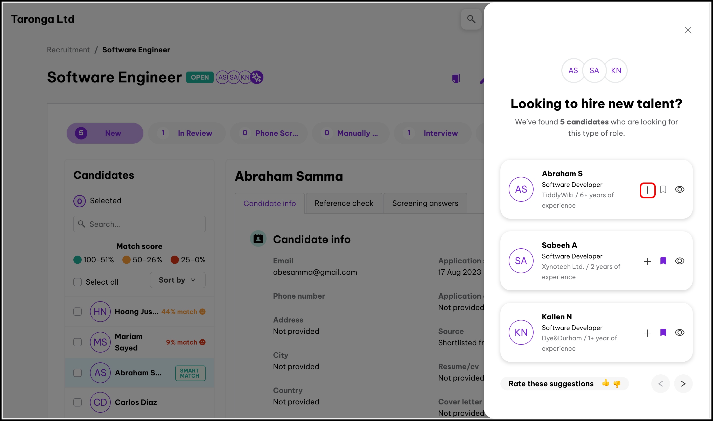Image resolution: width=713 pixels, height=421 pixels.
Task: Expand the Sort by dropdown
Action: click(177, 280)
